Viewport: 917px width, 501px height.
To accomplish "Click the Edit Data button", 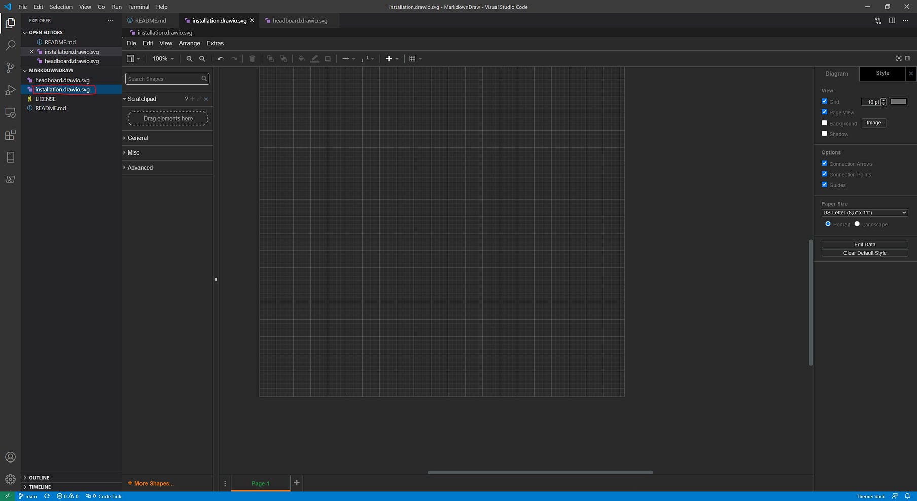I will [x=865, y=244].
